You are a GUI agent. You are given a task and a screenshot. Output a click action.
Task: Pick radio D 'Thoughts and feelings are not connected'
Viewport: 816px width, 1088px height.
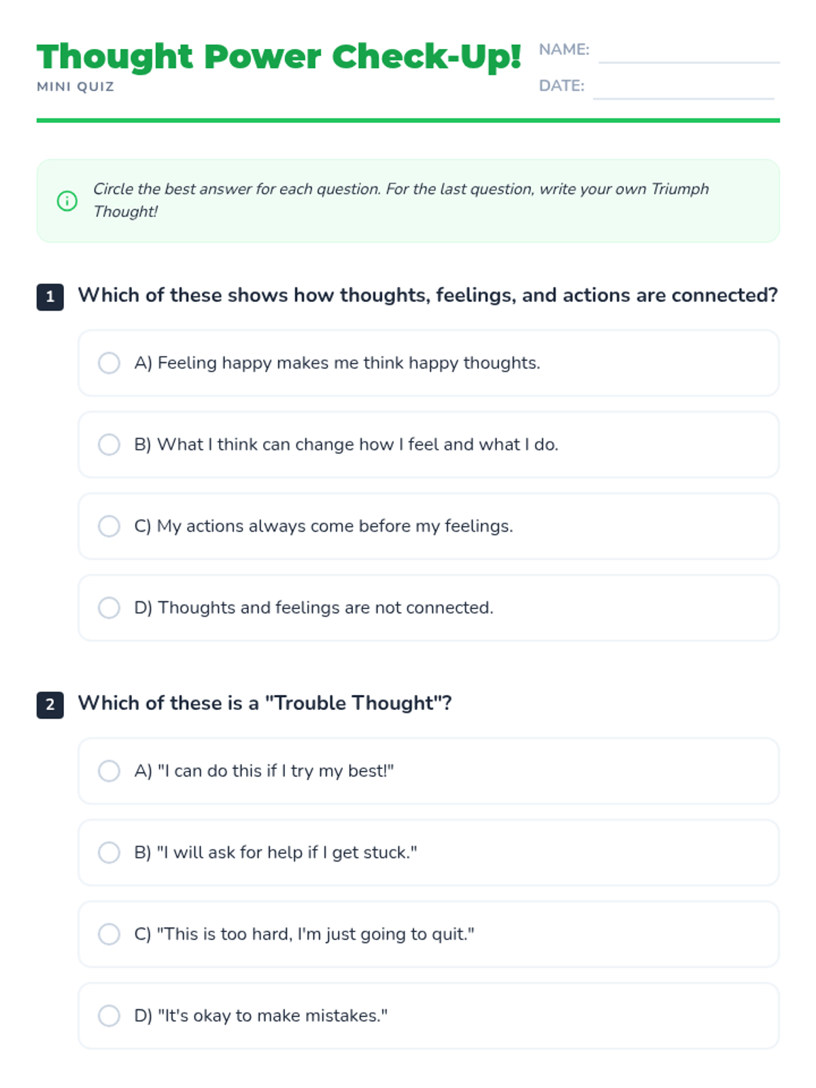(109, 608)
